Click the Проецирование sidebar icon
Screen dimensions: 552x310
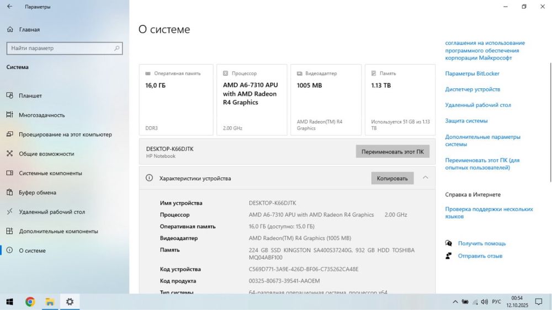click(x=9, y=134)
